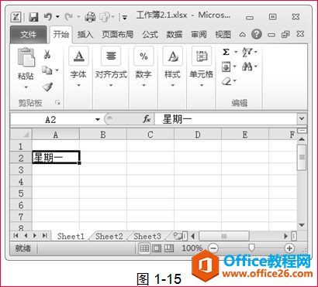Click the Cut scissors icon
Screen dimensions: 318x287
(x=47, y=54)
